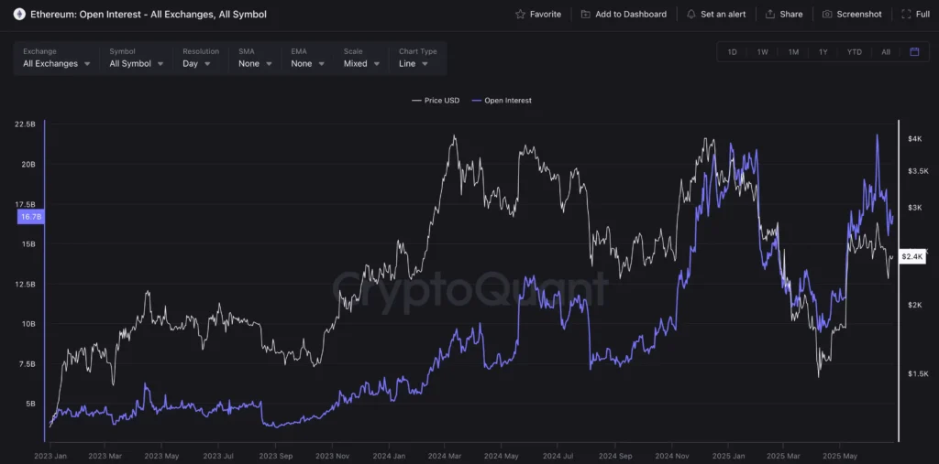939x464 pixels.
Task: Click the 10B left axis label
Action: [28, 323]
